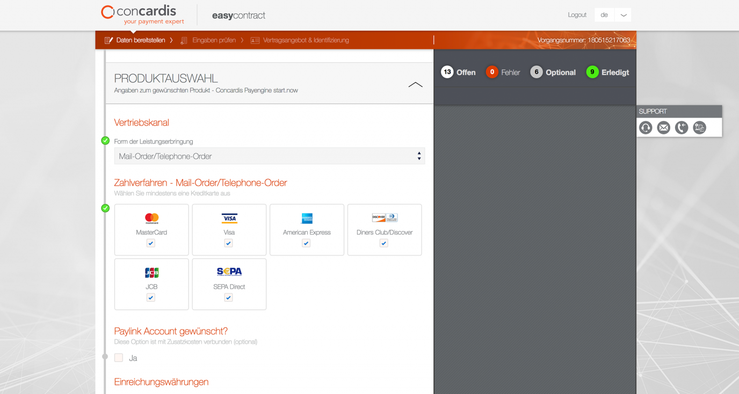This screenshot has height=394, width=739.
Task: Select the remote assistance icon in Support panel
Action: (699, 127)
